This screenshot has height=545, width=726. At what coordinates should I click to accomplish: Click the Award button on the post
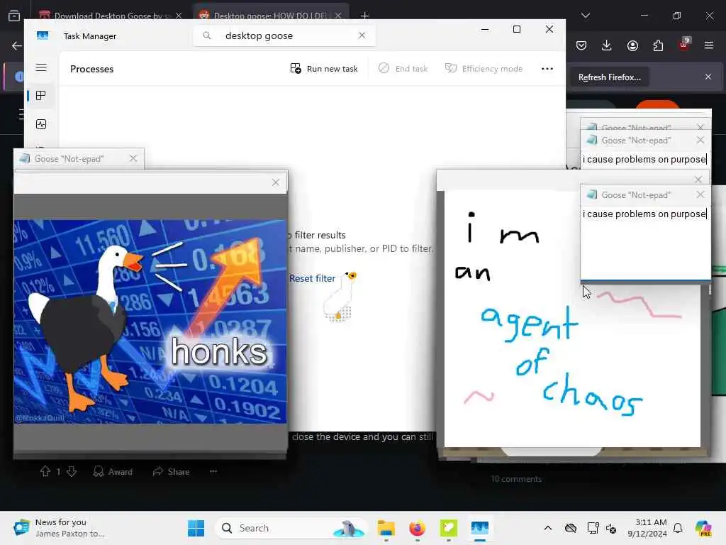pos(113,472)
